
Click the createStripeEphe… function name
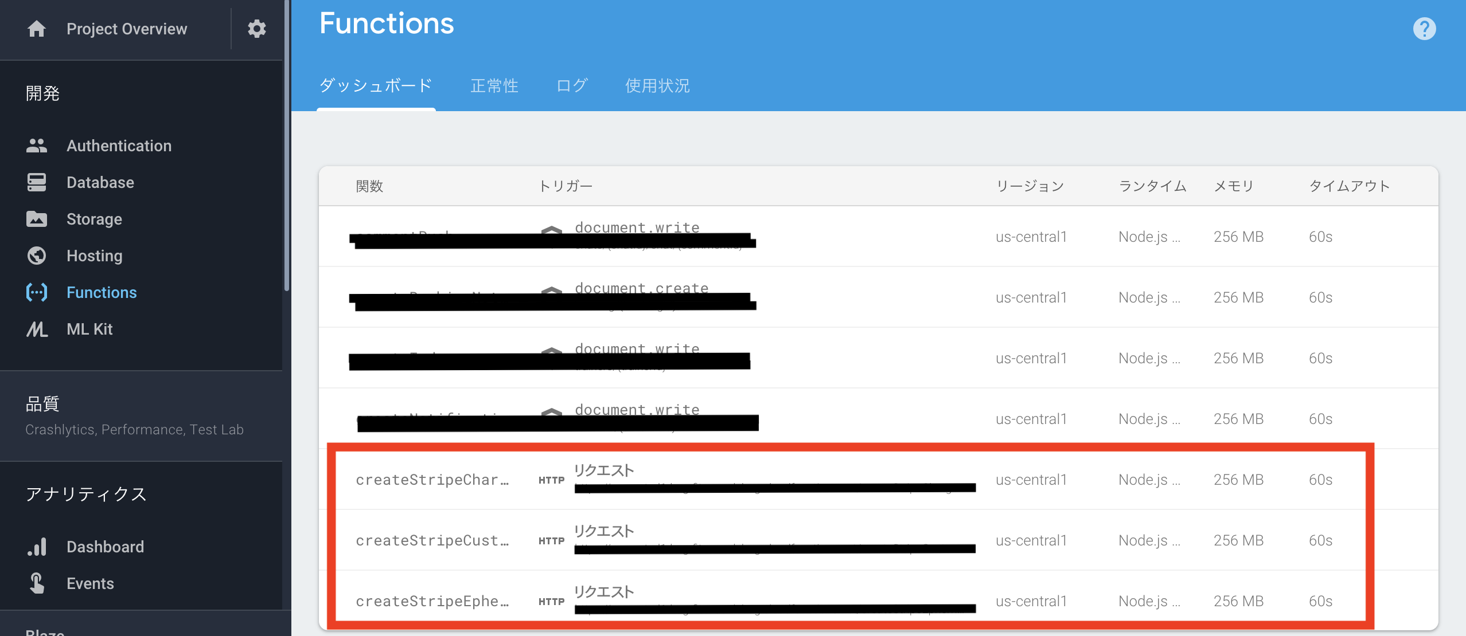(x=432, y=601)
